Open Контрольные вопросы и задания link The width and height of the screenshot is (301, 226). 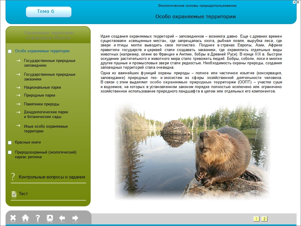point(52,177)
